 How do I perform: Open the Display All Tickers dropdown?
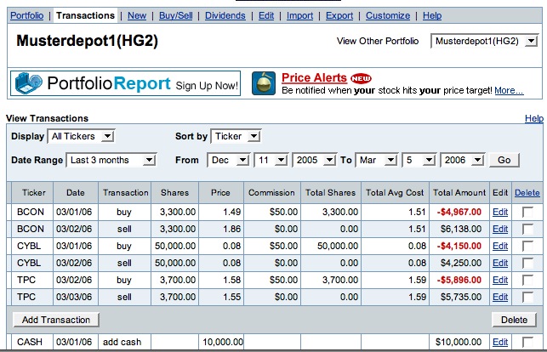(x=81, y=136)
